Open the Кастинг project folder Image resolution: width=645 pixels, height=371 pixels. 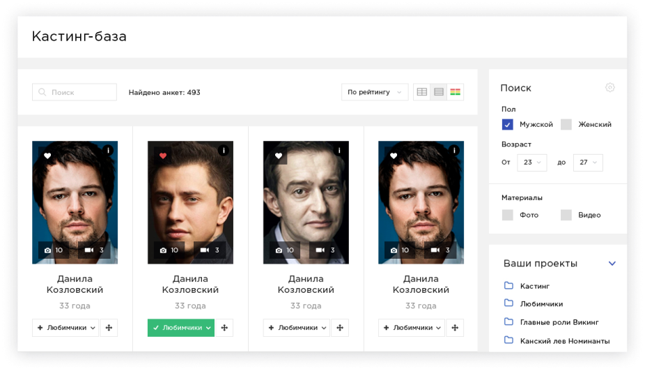[x=534, y=286]
